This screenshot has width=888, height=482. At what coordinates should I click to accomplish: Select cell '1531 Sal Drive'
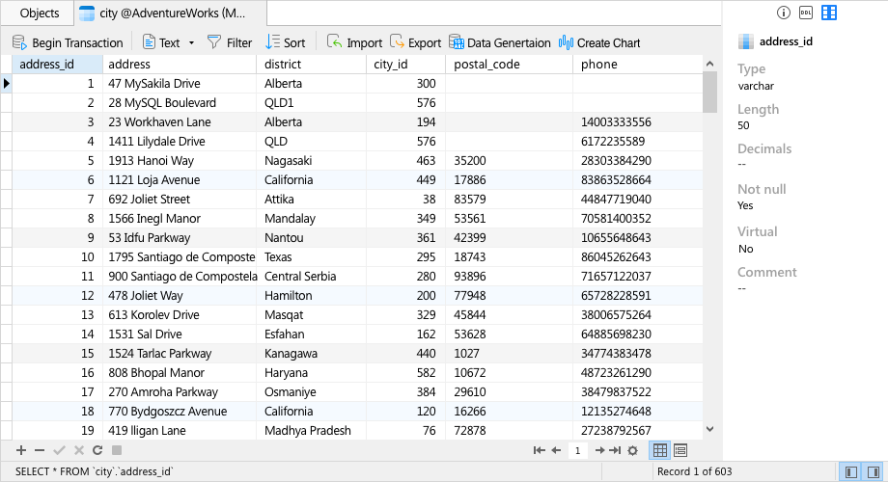point(180,334)
